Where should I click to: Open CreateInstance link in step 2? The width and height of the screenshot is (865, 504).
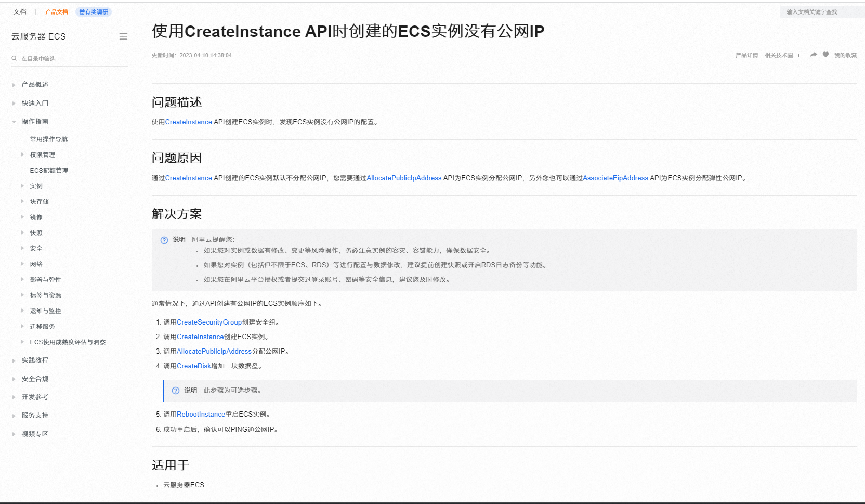(x=200, y=337)
